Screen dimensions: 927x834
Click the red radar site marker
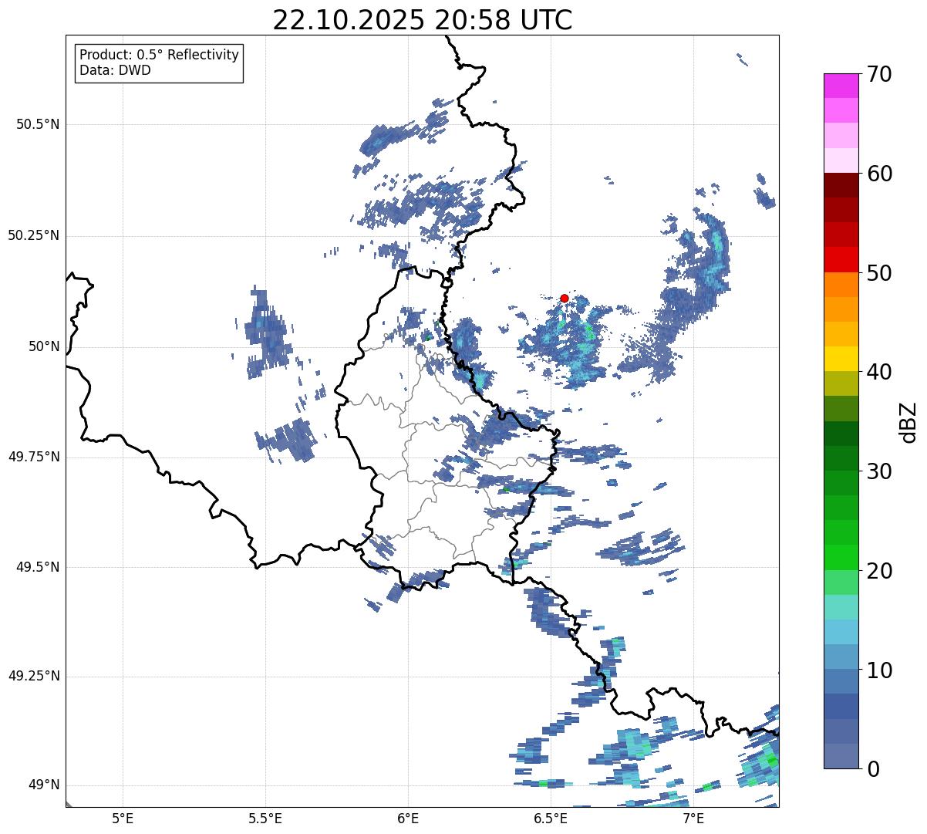coord(564,298)
